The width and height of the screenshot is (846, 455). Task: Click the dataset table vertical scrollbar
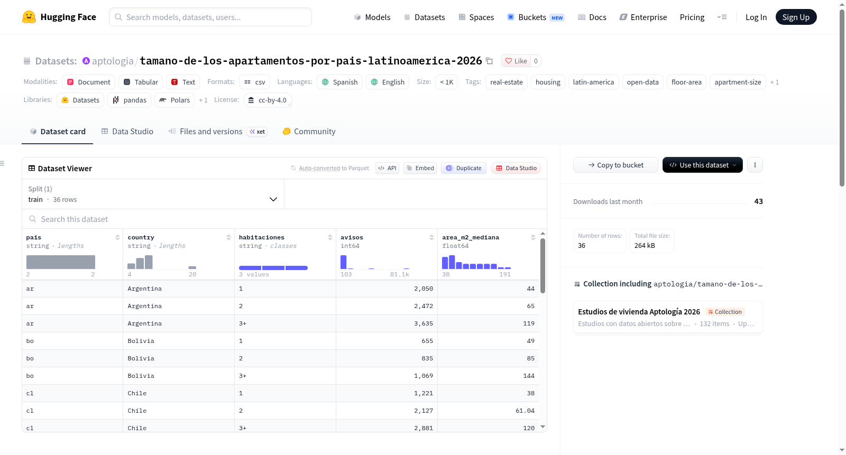[x=542, y=266]
